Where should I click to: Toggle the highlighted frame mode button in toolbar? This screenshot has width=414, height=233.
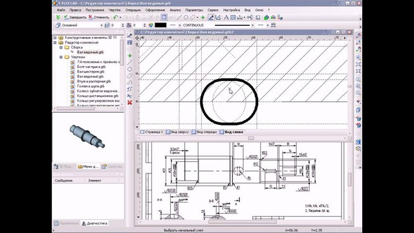click(164, 17)
